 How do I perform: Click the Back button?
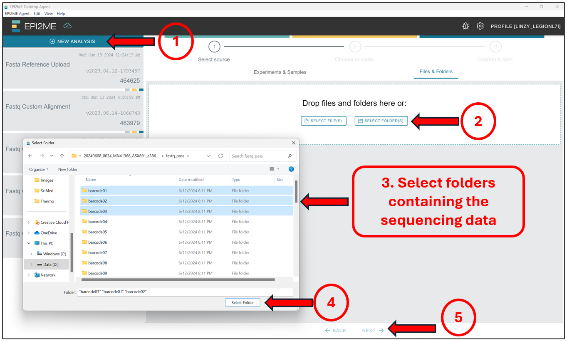[336, 330]
